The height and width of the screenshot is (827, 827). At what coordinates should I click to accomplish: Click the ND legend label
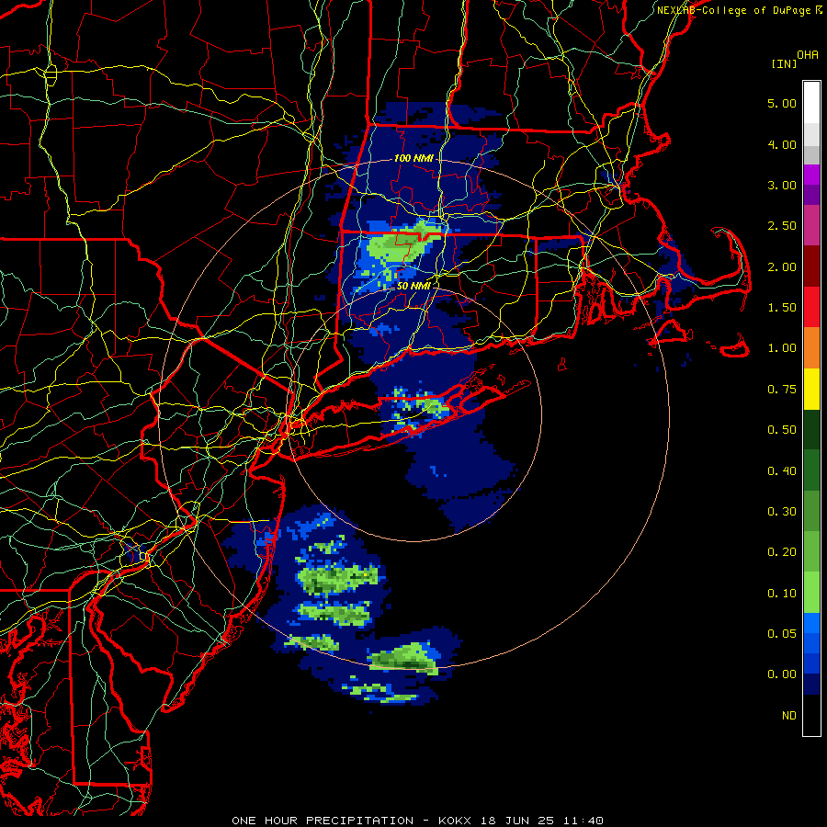coord(789,716)
